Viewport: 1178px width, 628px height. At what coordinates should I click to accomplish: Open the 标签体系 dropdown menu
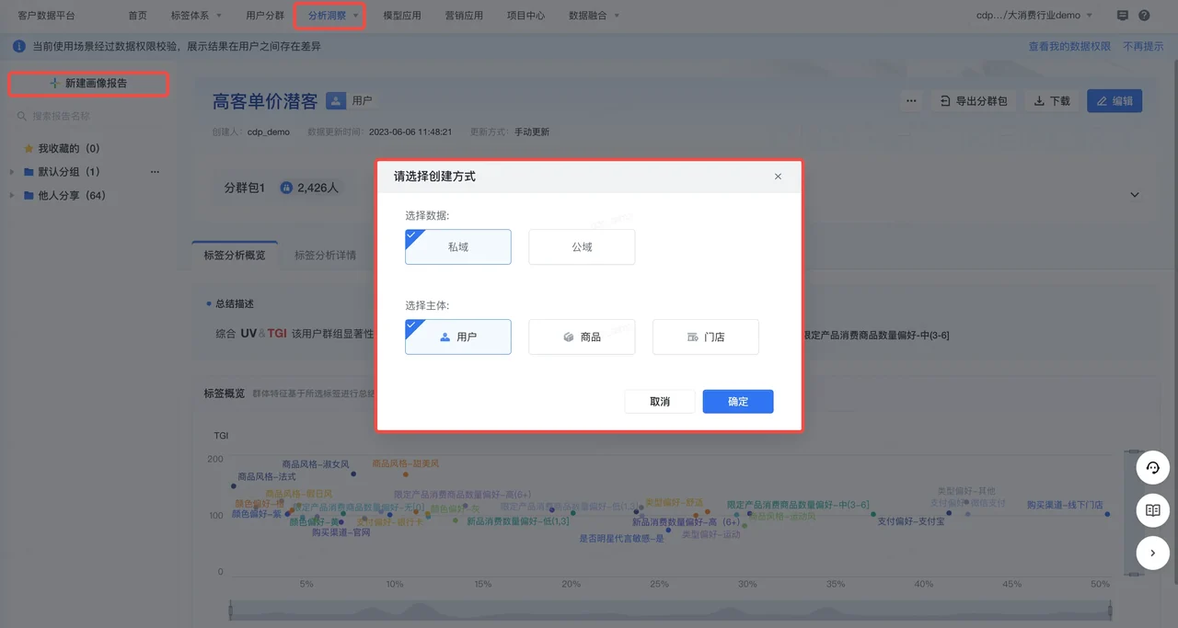195,16
